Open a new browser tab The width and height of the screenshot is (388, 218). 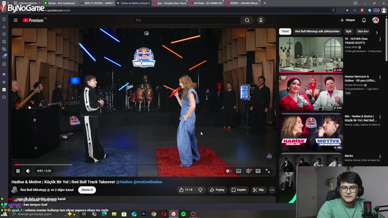pos(265,3)
